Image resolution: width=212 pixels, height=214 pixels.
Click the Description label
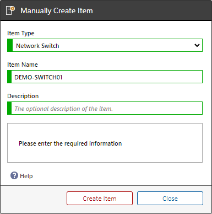point(23,96)
